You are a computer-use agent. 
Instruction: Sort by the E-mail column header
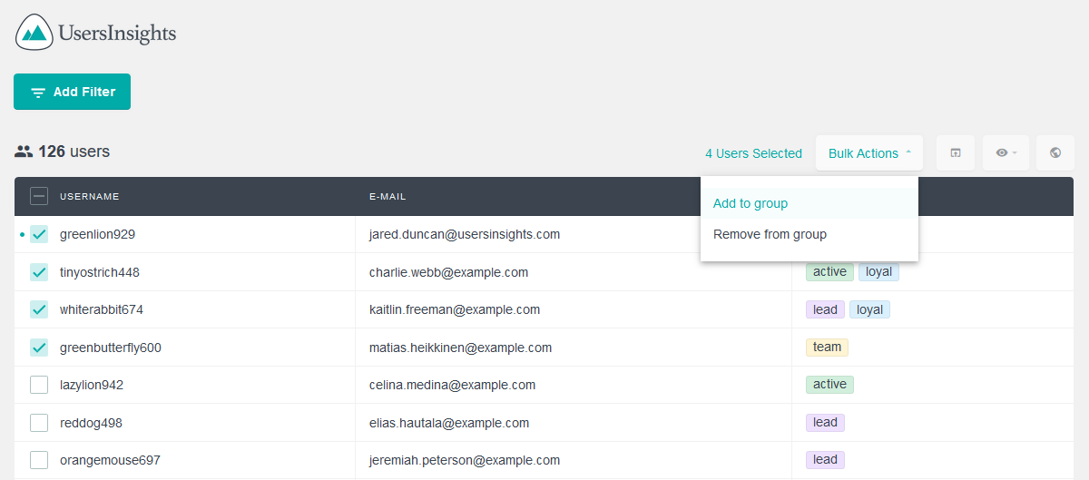click(x=388, y=196)
